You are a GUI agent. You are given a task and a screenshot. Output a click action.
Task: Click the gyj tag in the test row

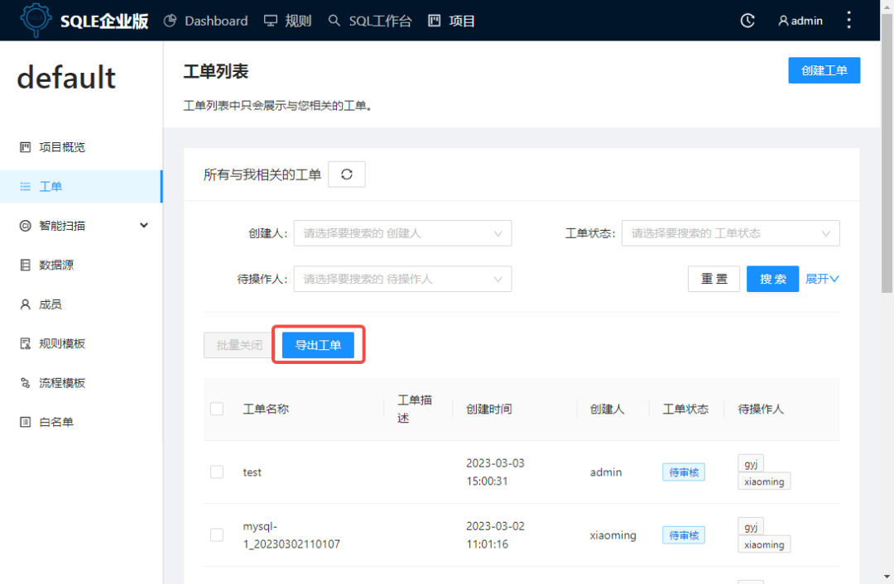coord(751,463)
